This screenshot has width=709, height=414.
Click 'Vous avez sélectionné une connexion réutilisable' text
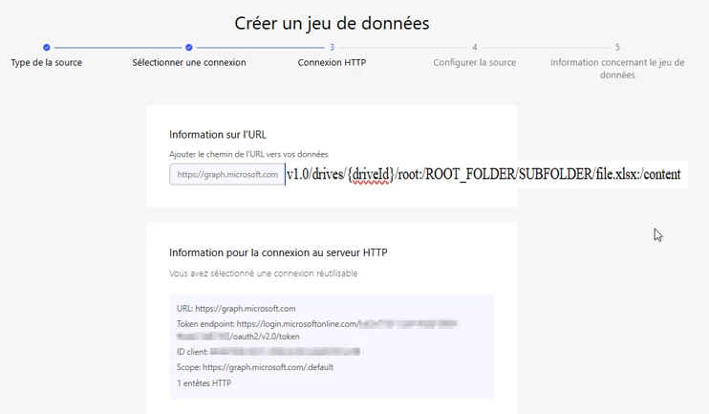pos(263,273)
